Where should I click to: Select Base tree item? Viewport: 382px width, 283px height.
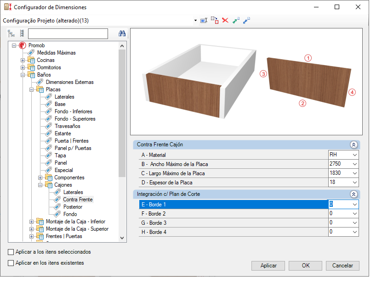(x=60, y=104)
